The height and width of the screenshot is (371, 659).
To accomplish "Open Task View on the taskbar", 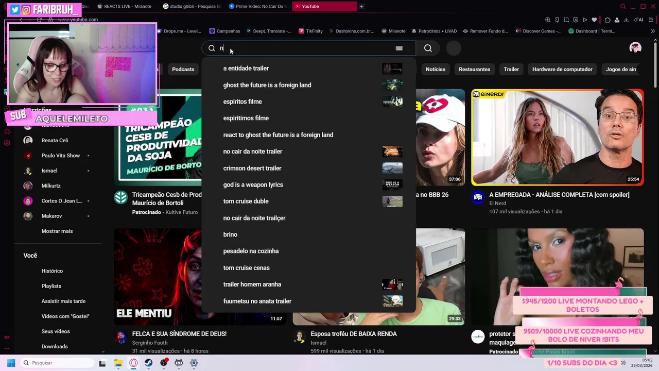I will point(102,363).
